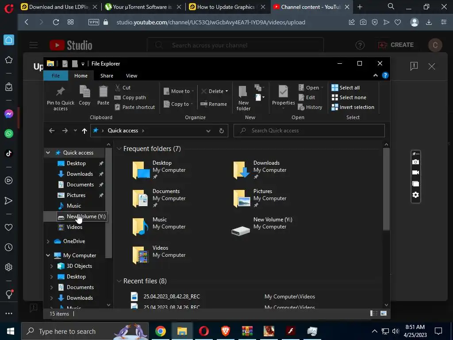Open recent locations dropdown arrow
This screenshot has width=453, height=340.
pos(75,131)
